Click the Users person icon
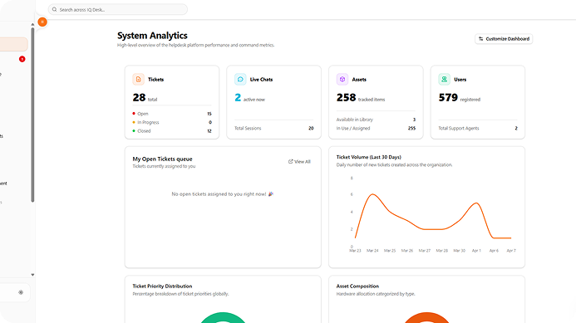This screenshot has width=576, height=323. pyautogui.click(x=444, y=79)
